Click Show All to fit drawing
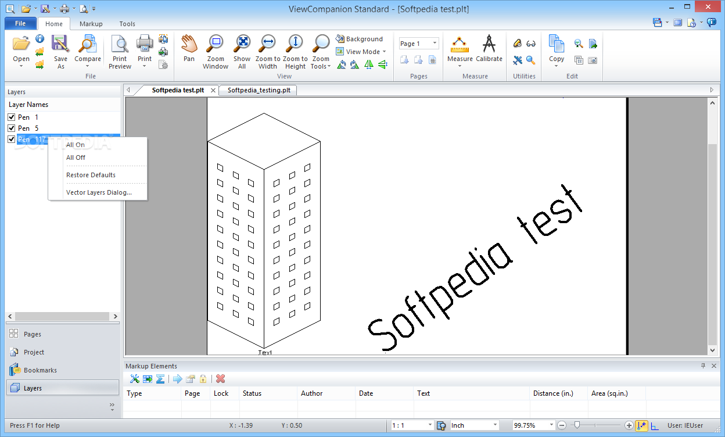The height and width of the screenshot is (437, 725). point(242,52)
